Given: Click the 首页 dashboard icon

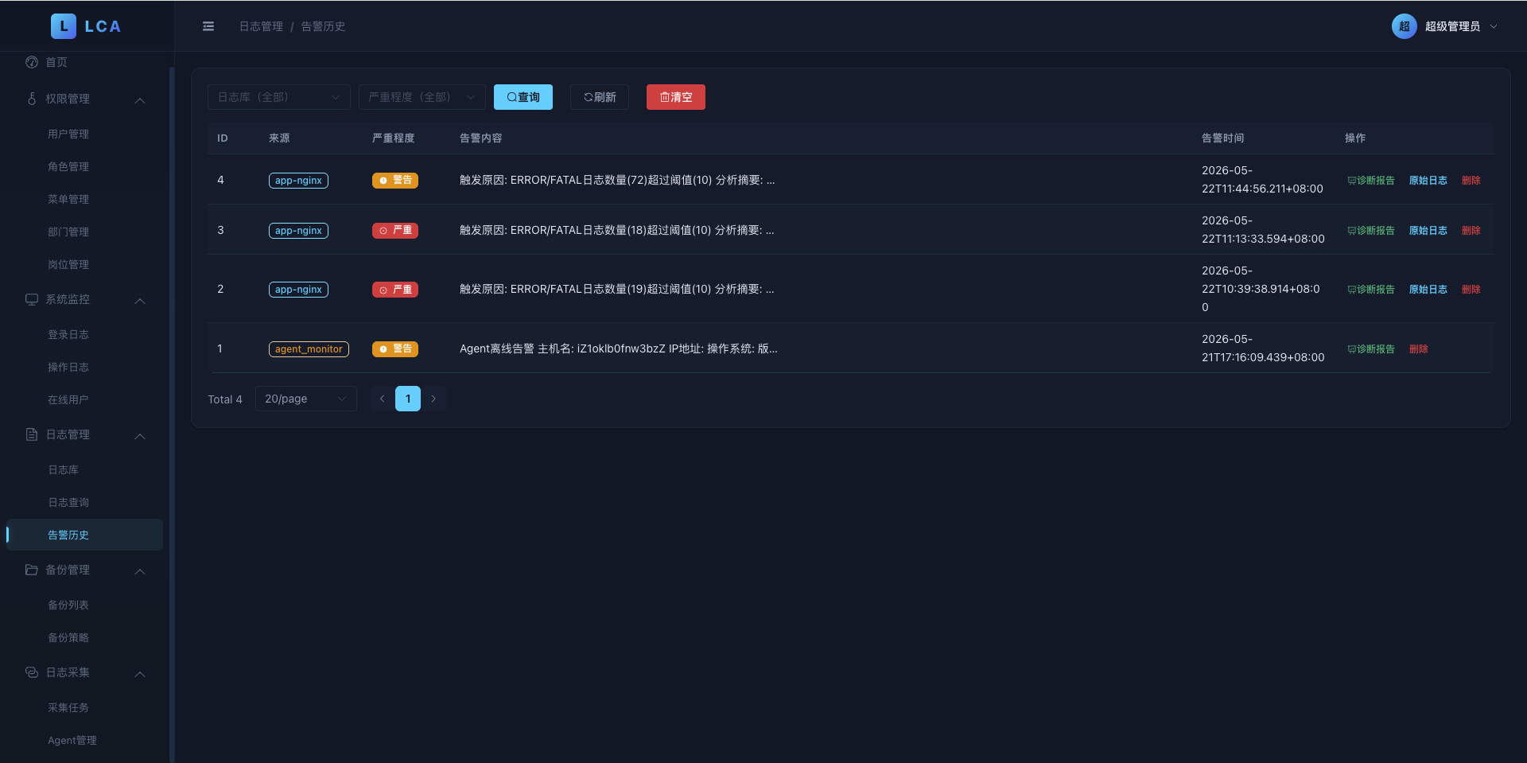Looking at the screenshot, I should (x=32, y=62).
